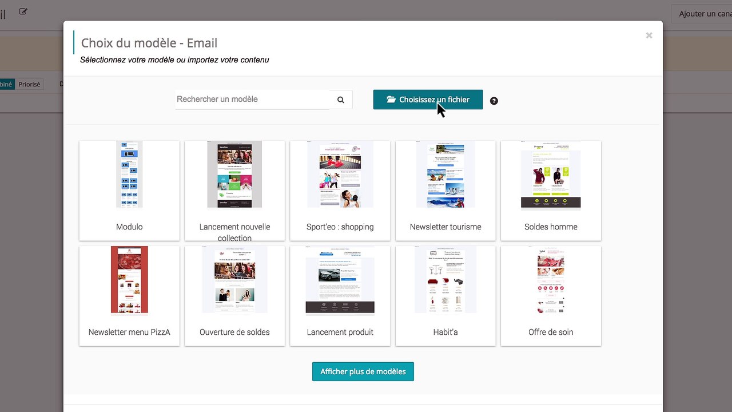The image size is (732, 412).
Task: Click the Habit'a label text
Action: tap(445, 332)
